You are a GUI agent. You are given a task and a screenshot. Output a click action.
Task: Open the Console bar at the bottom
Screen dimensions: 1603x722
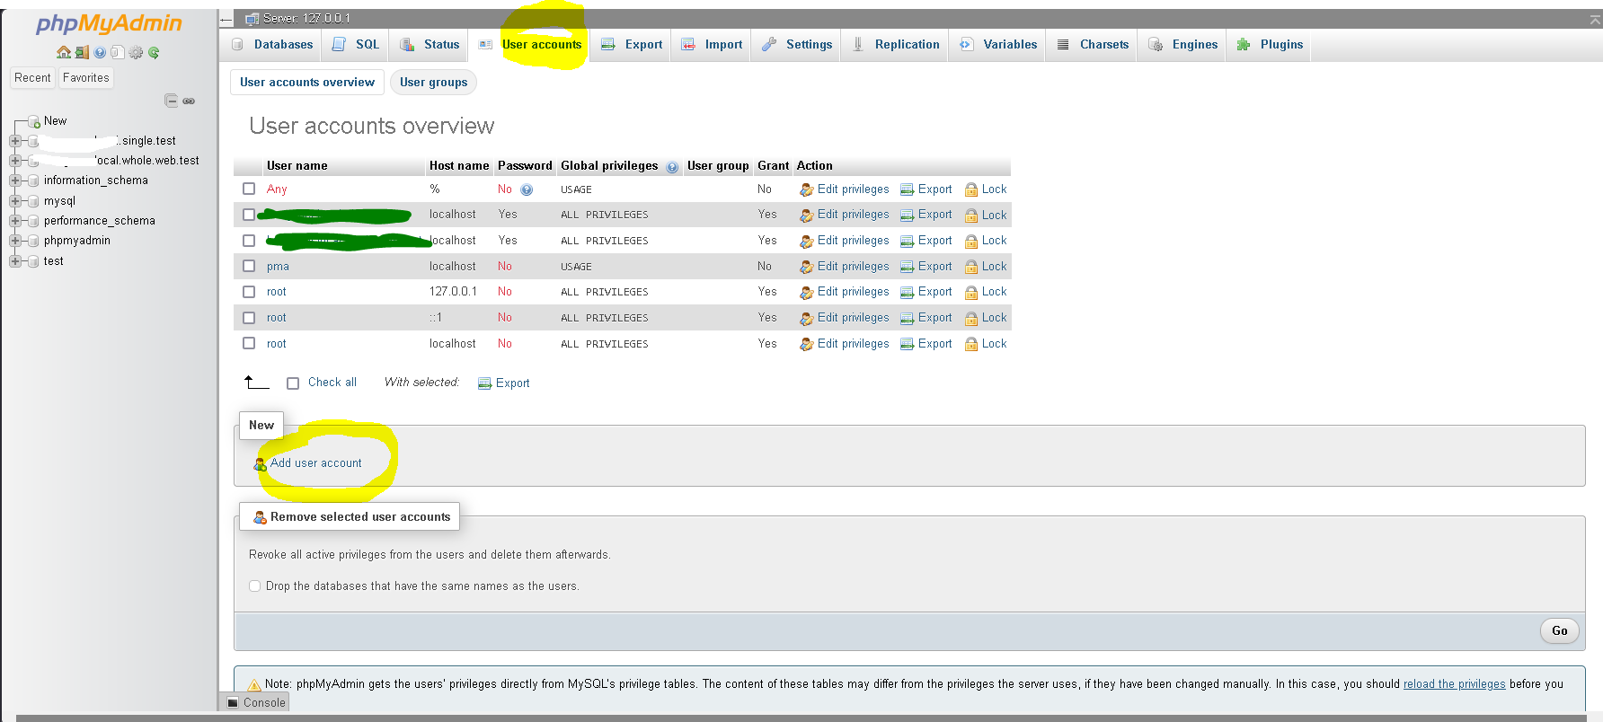[x=256, y=703]
